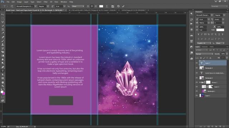Right align text in options bar

point(96,6)
